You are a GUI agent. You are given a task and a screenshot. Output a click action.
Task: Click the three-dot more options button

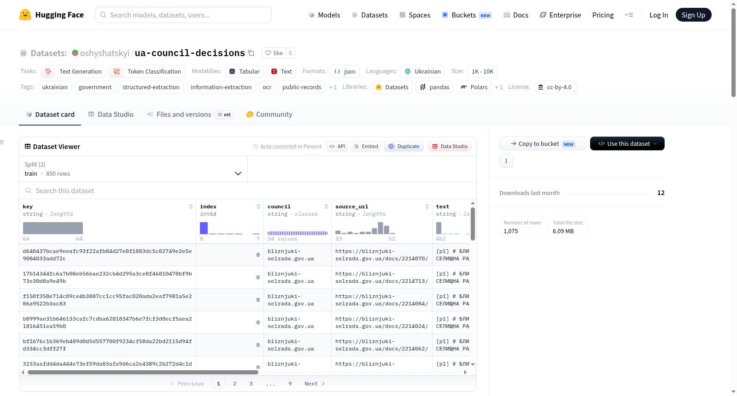(506, 161)
